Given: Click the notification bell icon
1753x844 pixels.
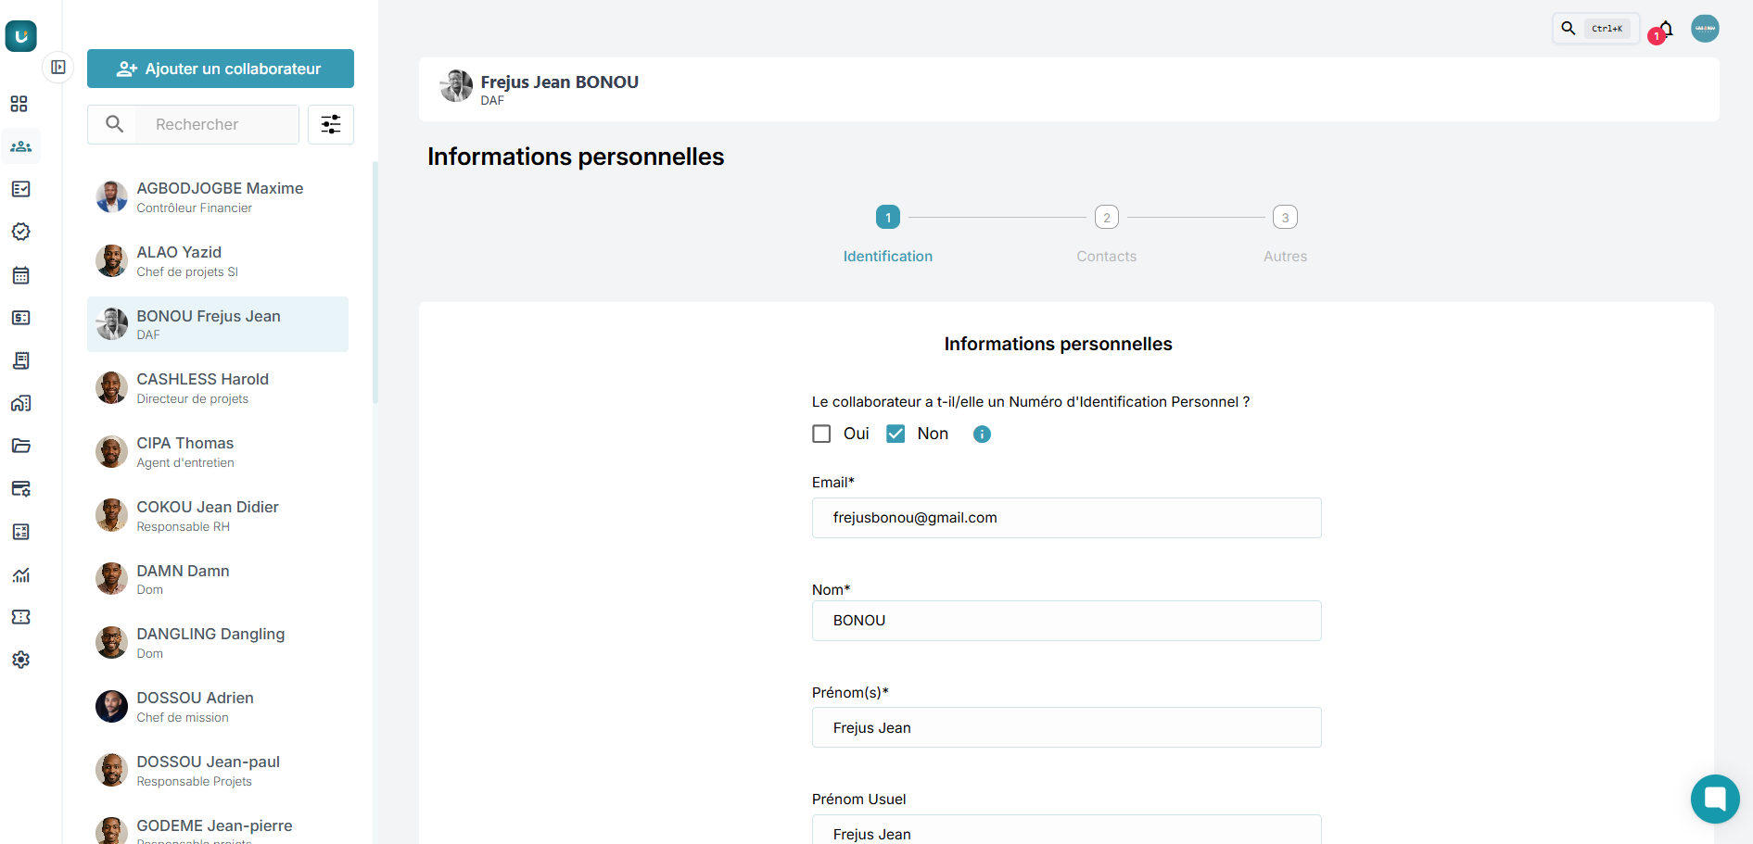Looking at the screenshot, I should pyautogui.click(x=1666, y=29).
